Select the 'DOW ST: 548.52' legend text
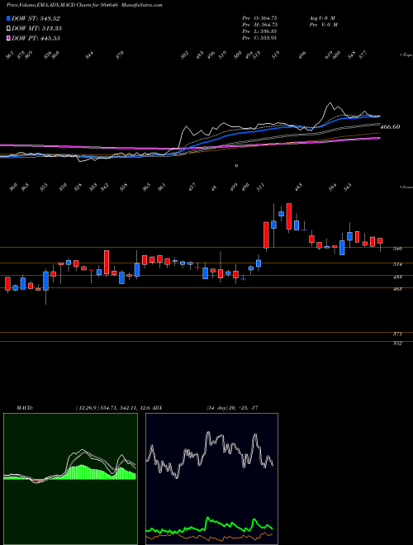 click(36, 18)
